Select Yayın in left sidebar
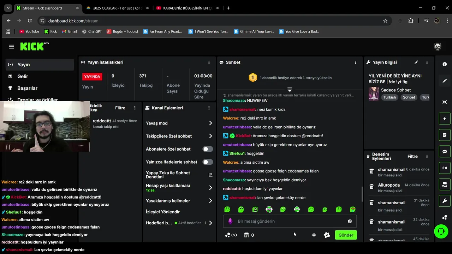Screen dimensions: 452x254 click(x=40, y=65)
